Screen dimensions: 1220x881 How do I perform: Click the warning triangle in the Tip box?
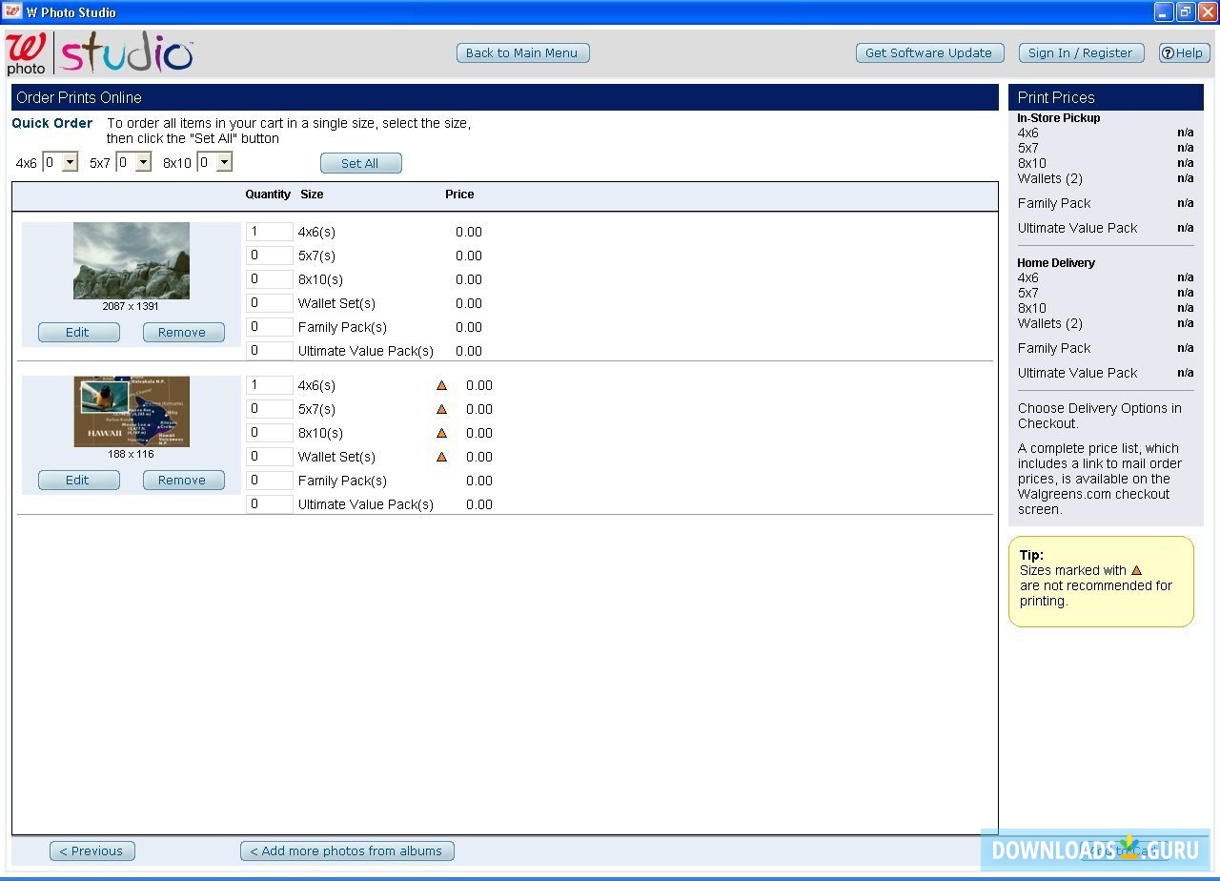(1136, 570)
